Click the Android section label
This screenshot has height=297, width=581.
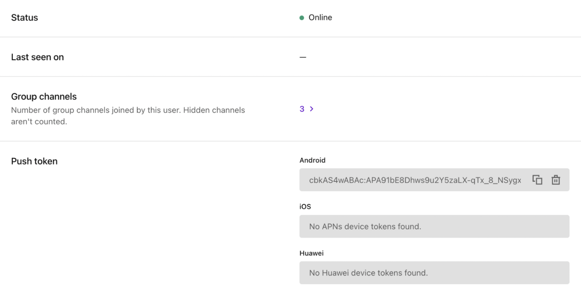click(312, 160)
